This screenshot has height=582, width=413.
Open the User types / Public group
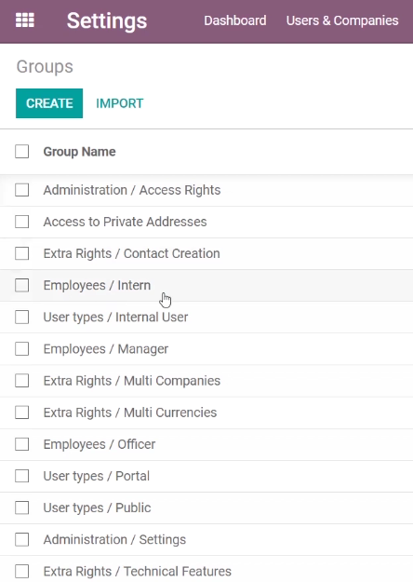97,508
